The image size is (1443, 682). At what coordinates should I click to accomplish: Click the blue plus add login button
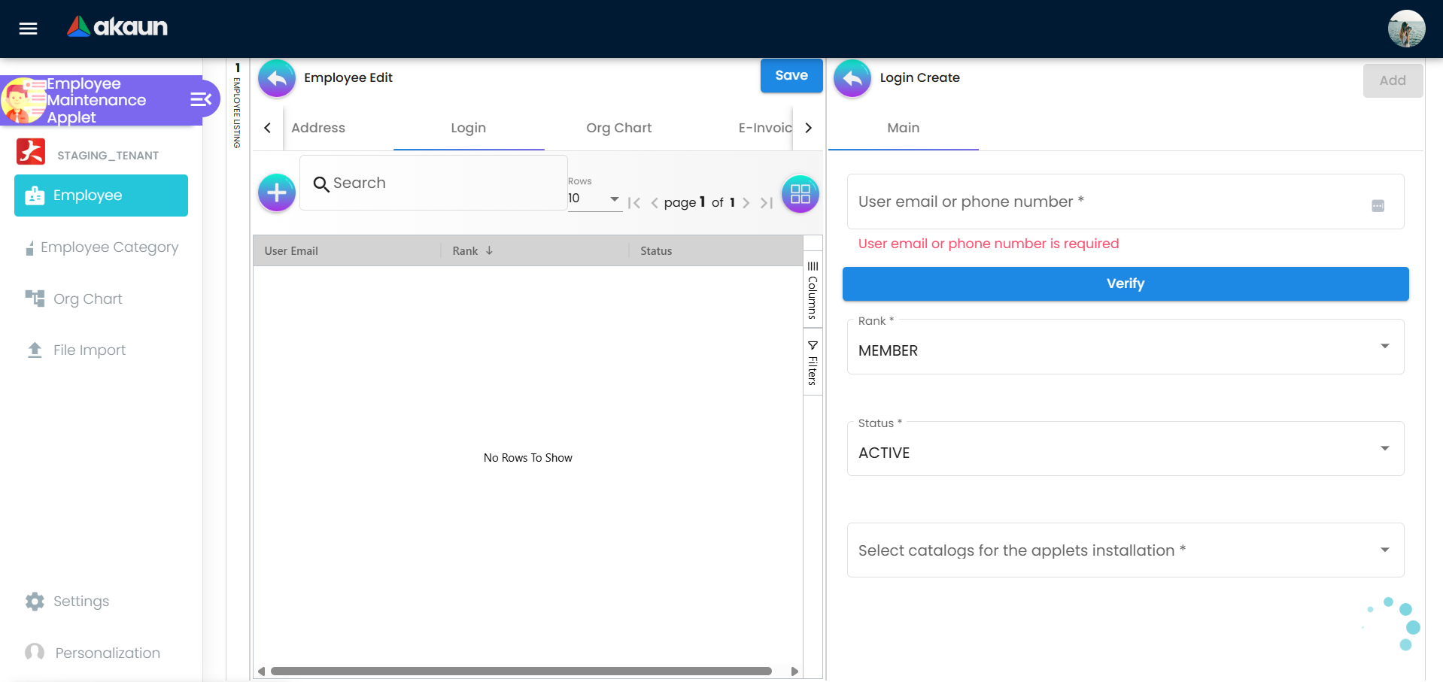pyautogui.click(x=277, y=193)
